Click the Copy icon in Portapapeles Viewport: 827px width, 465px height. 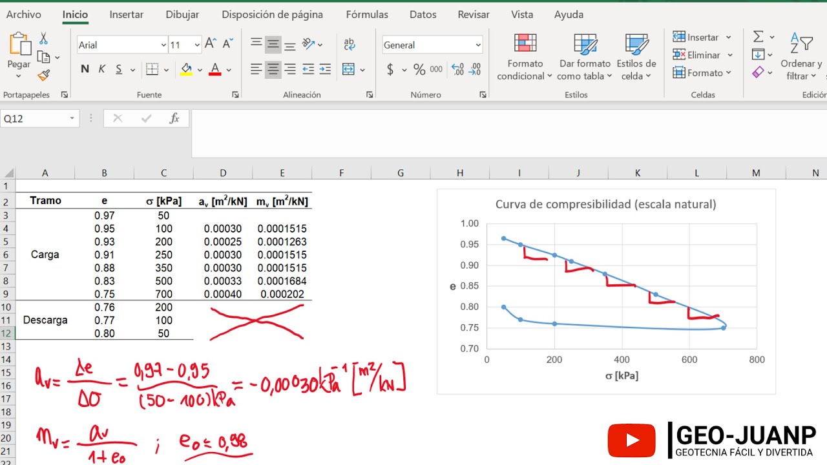(44, 57)
